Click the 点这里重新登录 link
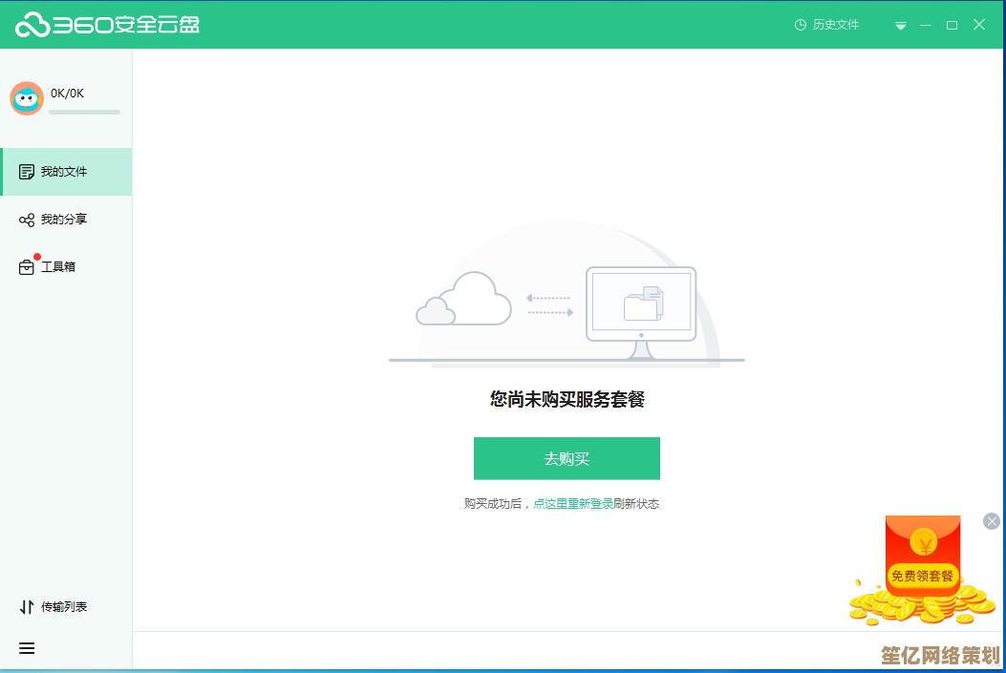This screenshot has height=673, width=1006. click(573, 504)
